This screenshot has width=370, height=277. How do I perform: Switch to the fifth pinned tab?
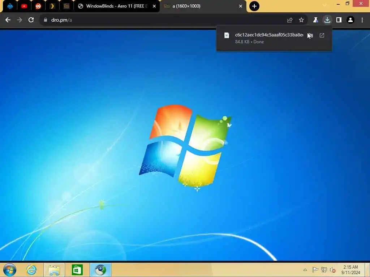[66, 6]
